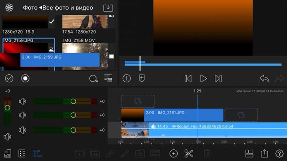This screenshot has width=287, height=161.
Task: Play the project preview
Action: 203,79
